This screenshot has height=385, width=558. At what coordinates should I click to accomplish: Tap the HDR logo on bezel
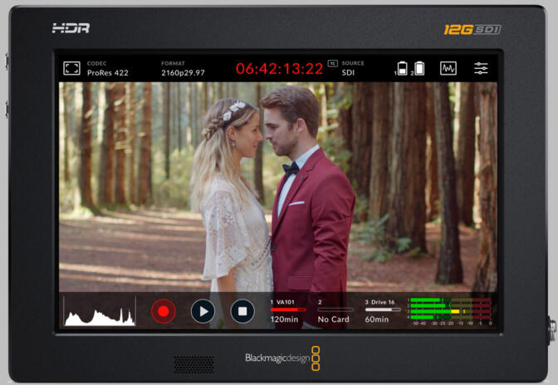pos(71,27)
